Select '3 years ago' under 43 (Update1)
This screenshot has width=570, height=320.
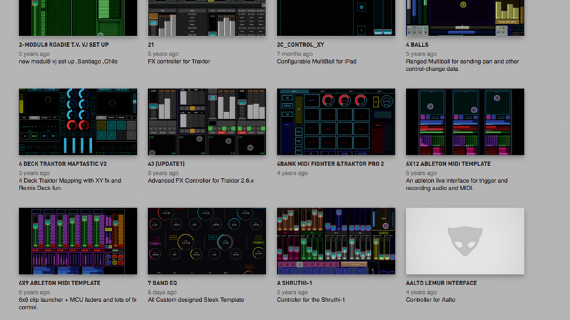163,173
